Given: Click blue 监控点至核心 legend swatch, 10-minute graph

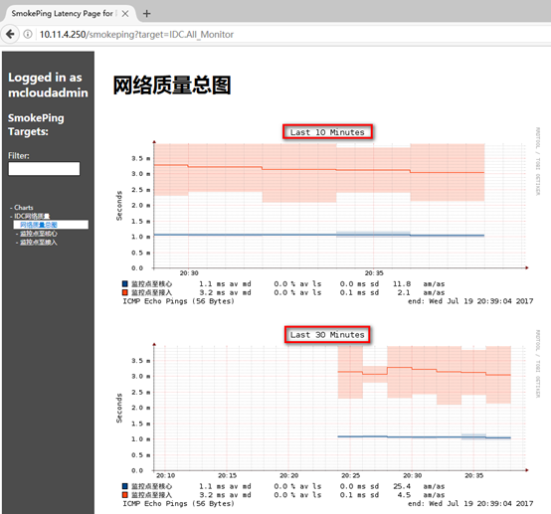Looking at the screenshot, I should (x=124, y=283).
